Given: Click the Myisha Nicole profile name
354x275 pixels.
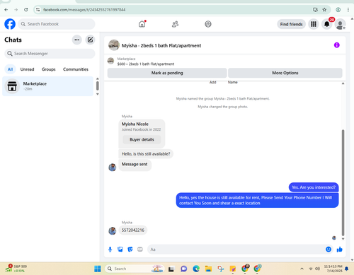Looking at the screenshot, I should [x=135, y=124].
